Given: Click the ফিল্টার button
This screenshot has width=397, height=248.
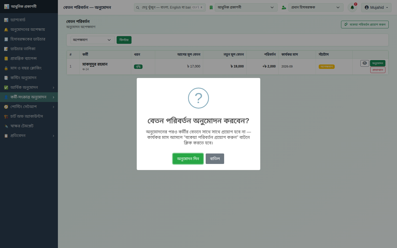Looking at the screenshot, I should [x=124, y=40].
